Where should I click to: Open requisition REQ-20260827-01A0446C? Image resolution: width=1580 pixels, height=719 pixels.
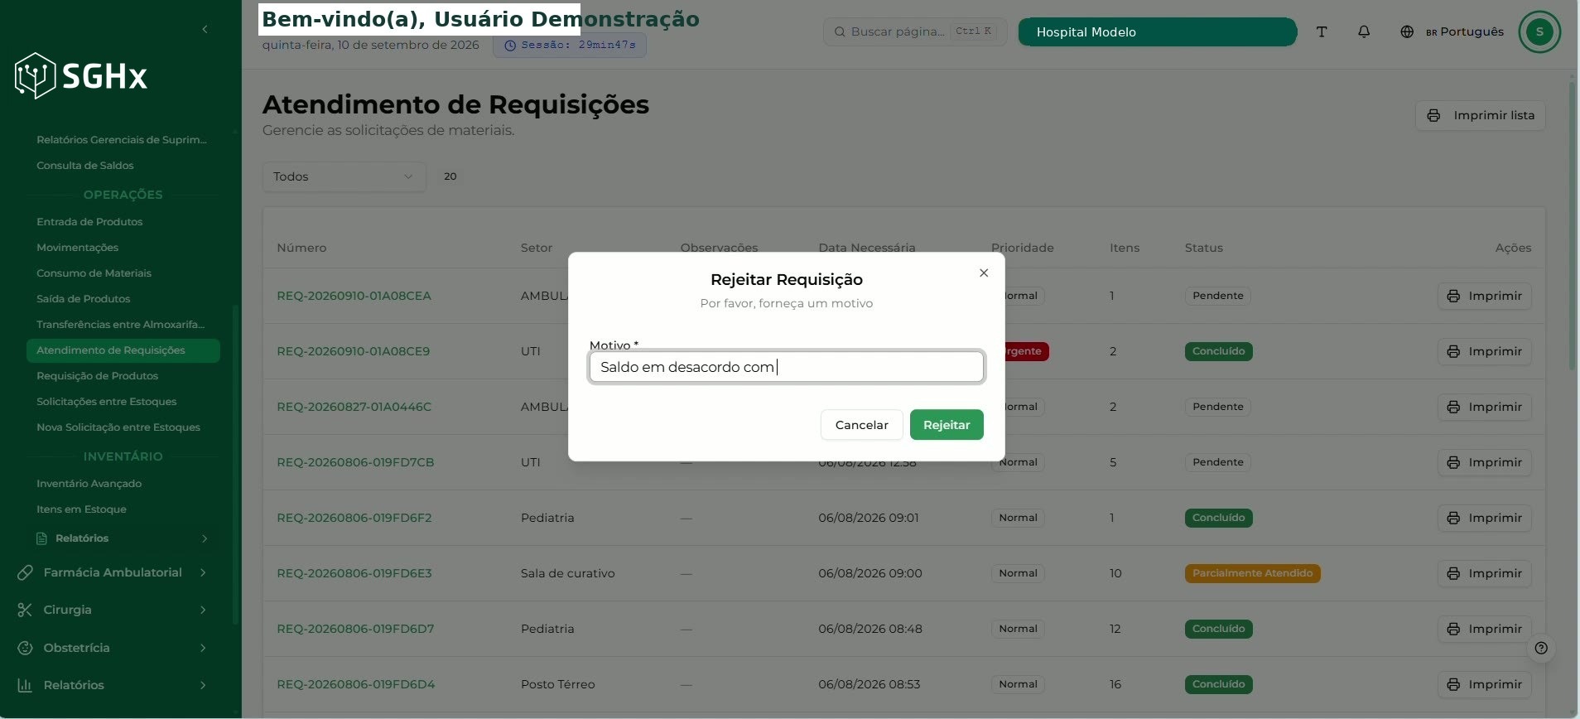pos(354,407)
